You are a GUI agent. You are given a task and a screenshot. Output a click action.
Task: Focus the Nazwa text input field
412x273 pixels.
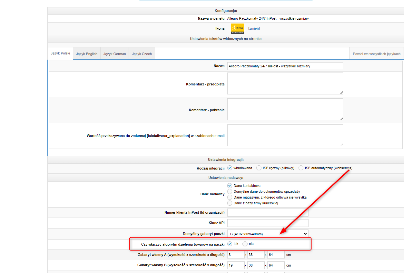(x=285, y=66)
